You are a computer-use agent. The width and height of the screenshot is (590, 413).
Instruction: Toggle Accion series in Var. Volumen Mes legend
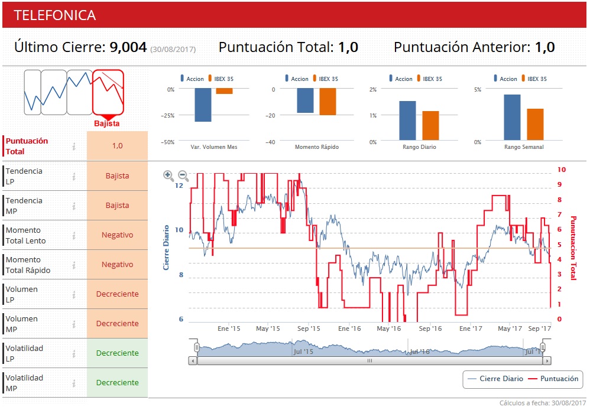pyautogui.click(x=192, y=79)
